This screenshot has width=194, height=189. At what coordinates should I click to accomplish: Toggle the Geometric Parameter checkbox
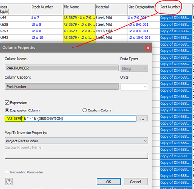7,172
